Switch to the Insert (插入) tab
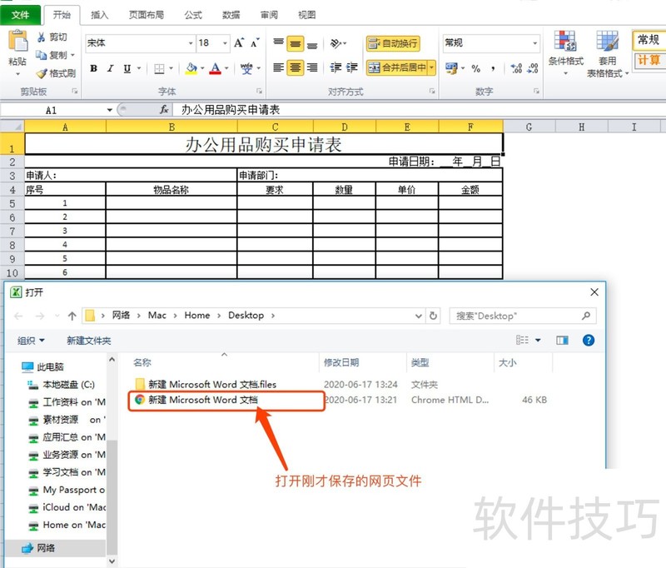The image size is (666, 568). tap(100, 15)
